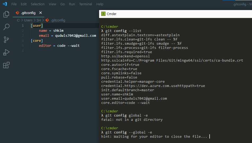The image size is (252, 143).
Task: Open the Run and Debug view
Action: coord(6,52)
